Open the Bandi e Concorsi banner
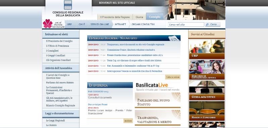The image size is (268, 128). (207, 111)
